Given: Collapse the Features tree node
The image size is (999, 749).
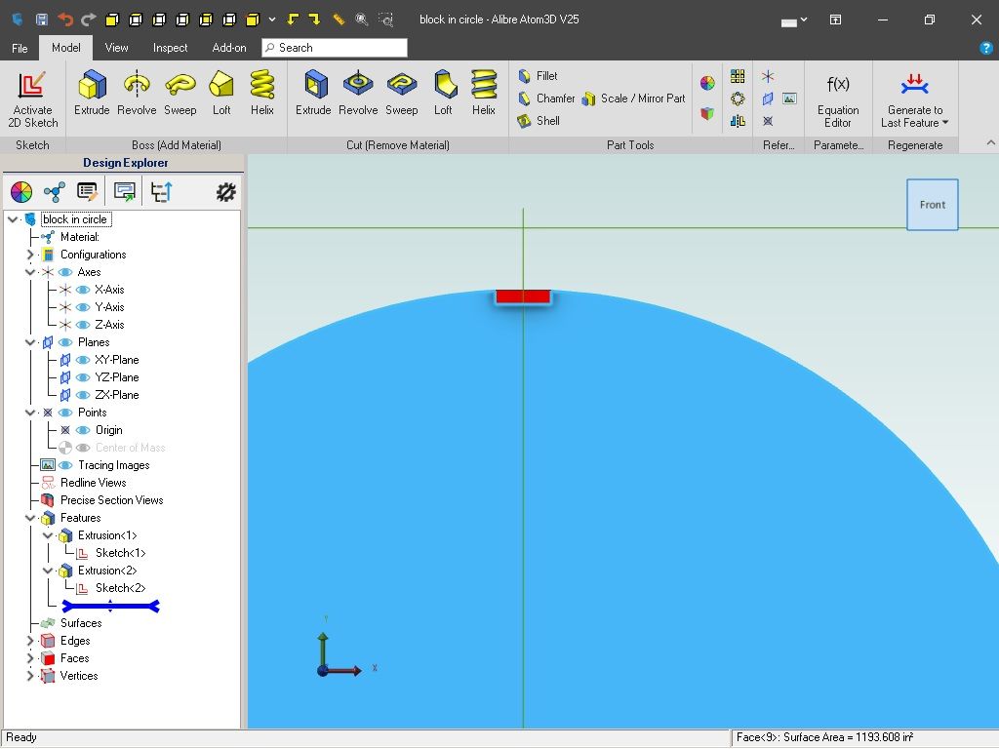Looking at the screenshot, I should (x=30, y=519).
